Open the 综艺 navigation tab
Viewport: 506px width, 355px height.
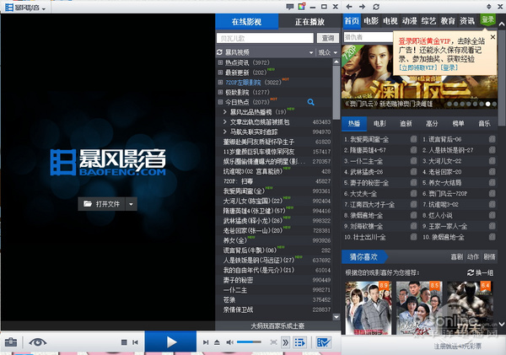428,21
